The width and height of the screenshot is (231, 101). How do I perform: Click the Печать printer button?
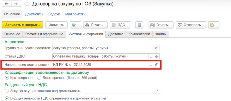coord(95,25)
